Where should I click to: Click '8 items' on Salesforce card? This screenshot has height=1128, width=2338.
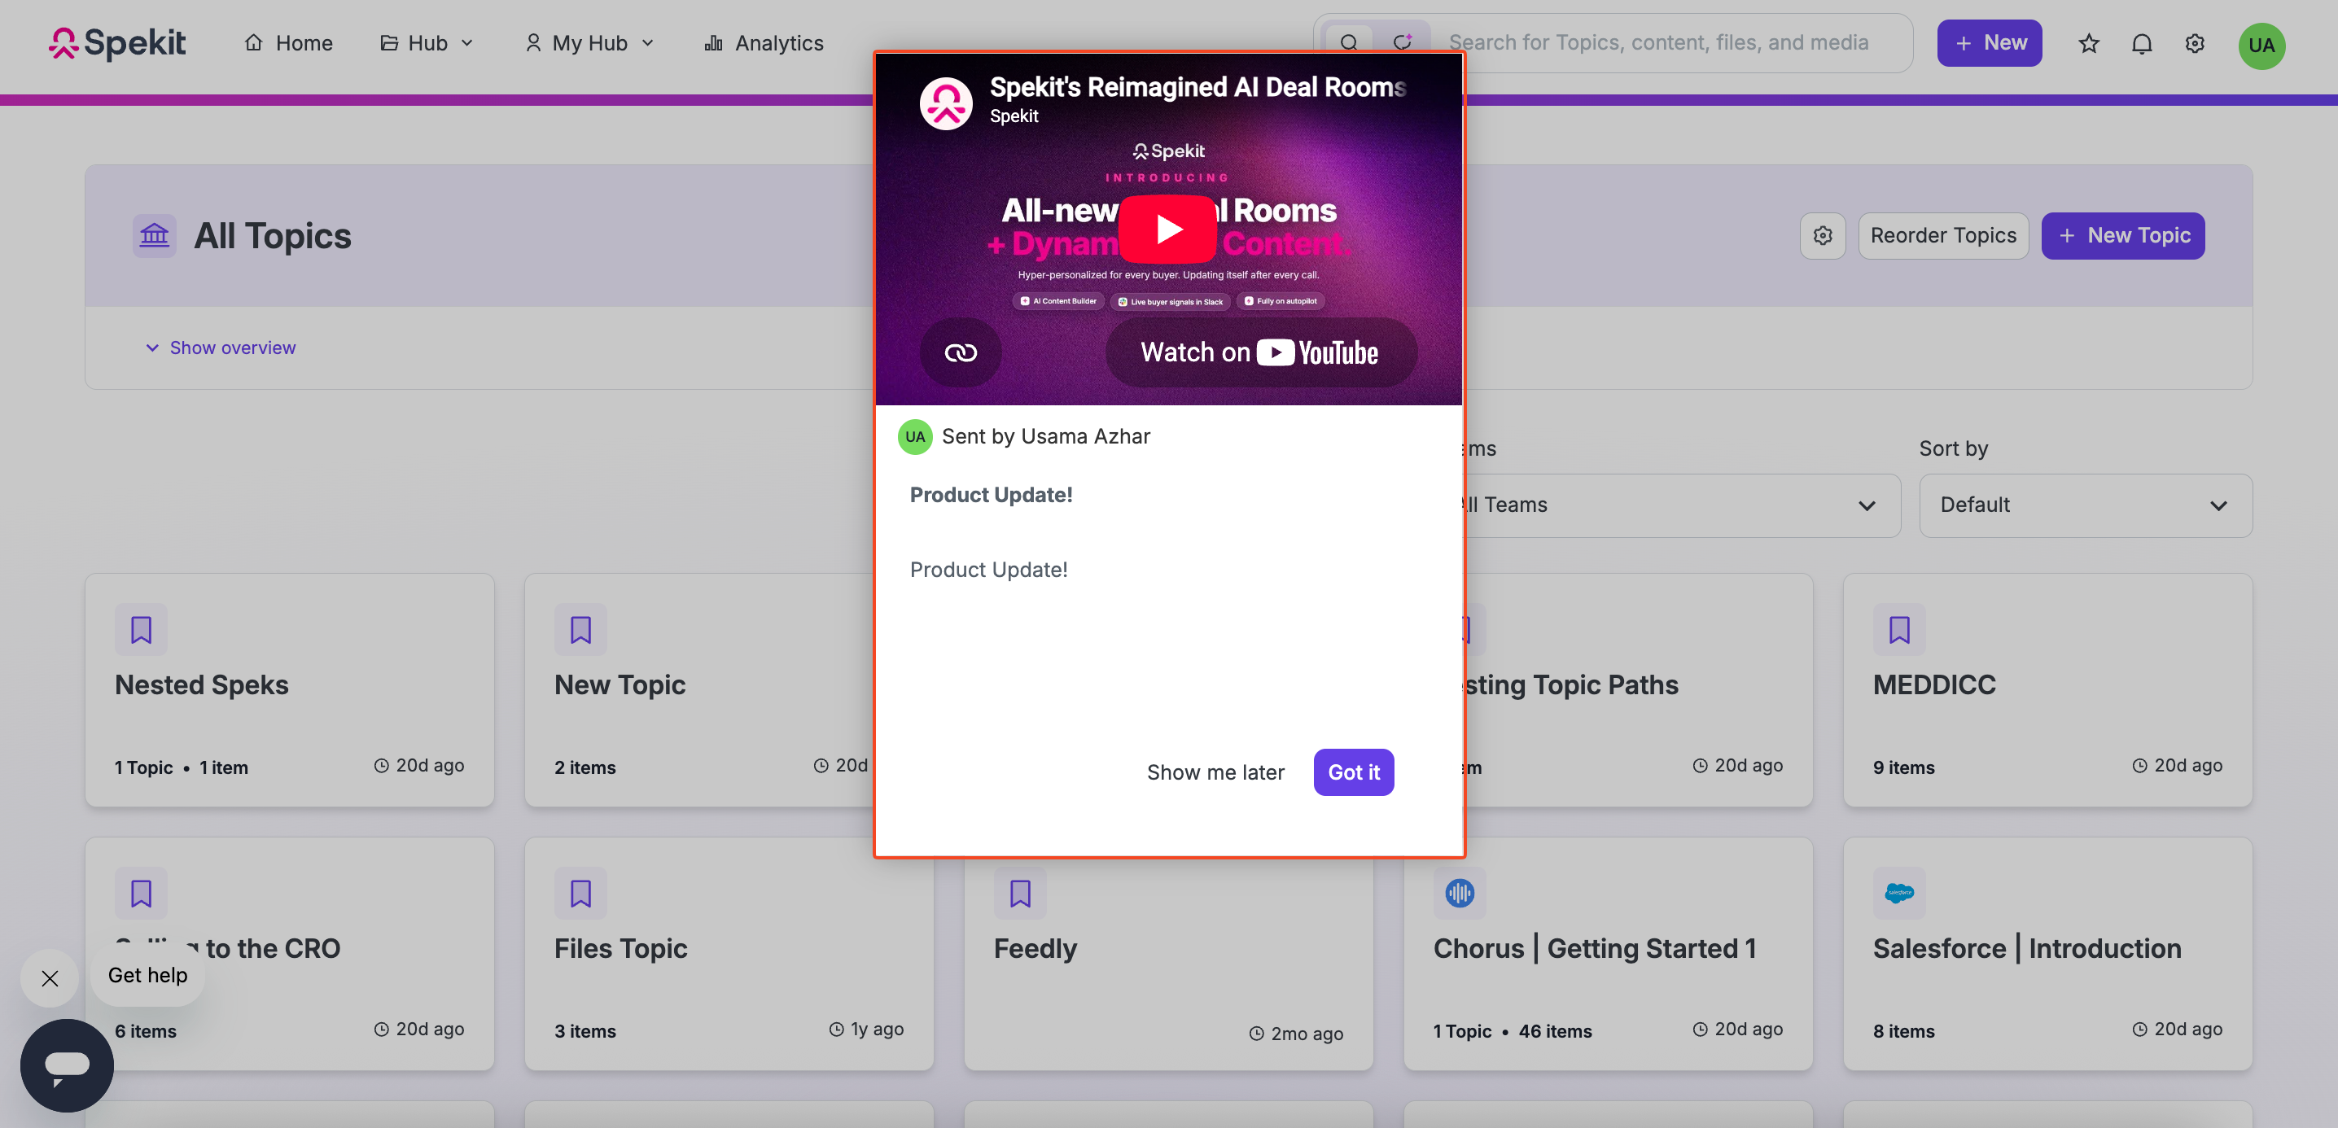tap(1903, 1032)
